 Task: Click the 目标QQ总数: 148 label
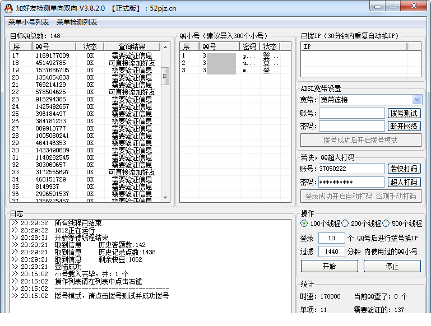(35, 36)
